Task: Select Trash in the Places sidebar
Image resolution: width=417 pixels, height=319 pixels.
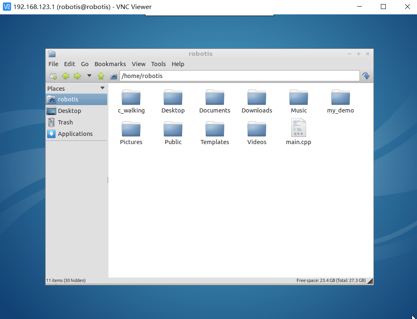Action: click(65, 122)
